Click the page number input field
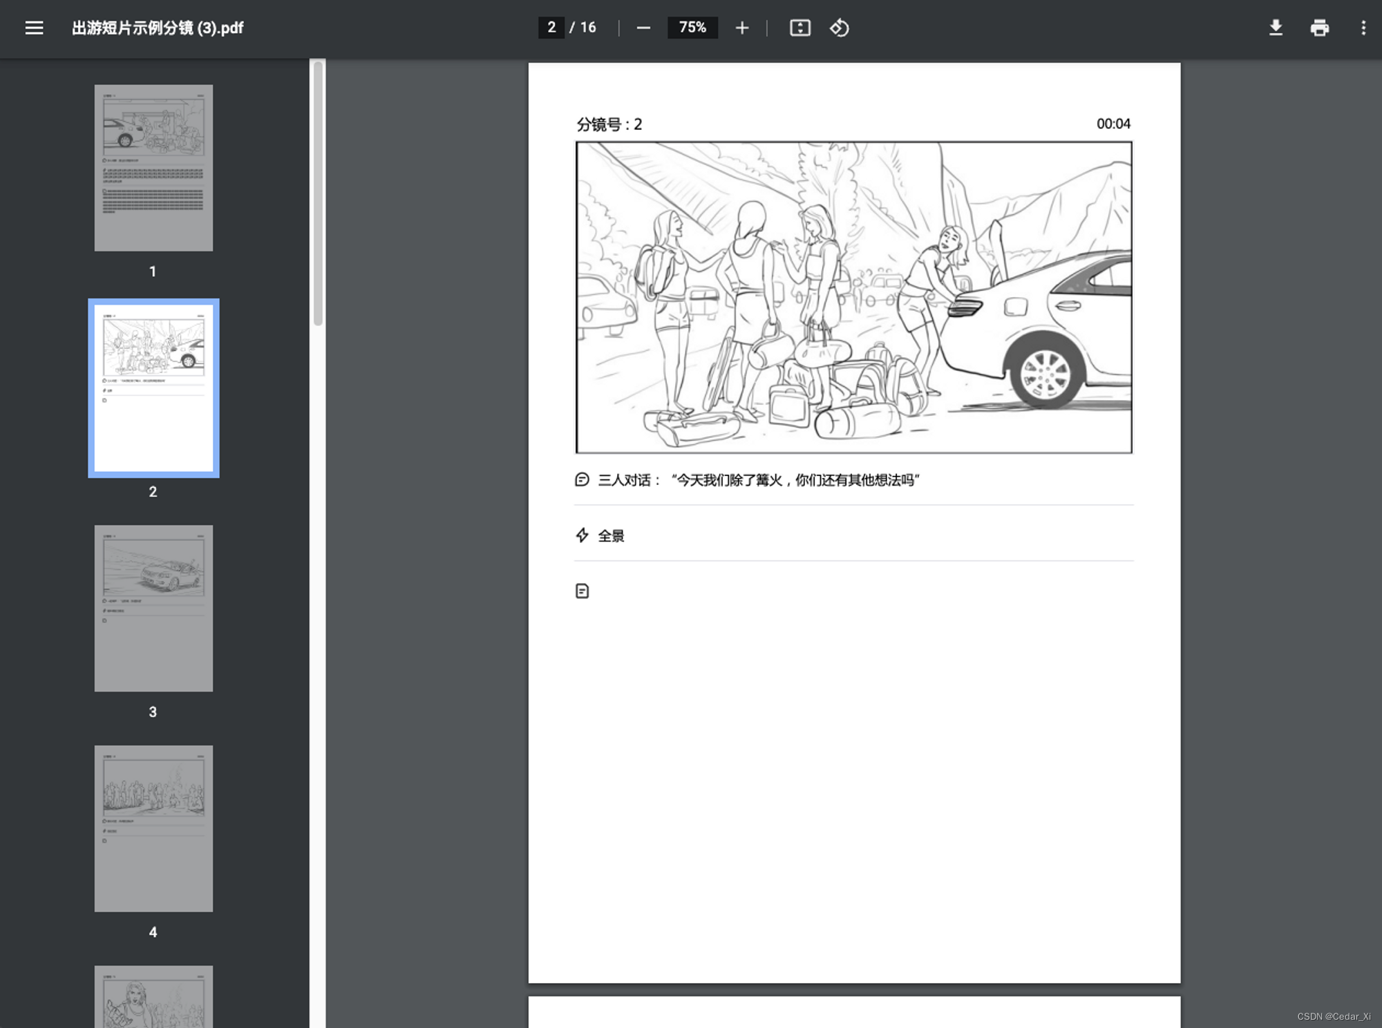The width and height of the screenshot is (1382, 1028). [x=551, y=28]
